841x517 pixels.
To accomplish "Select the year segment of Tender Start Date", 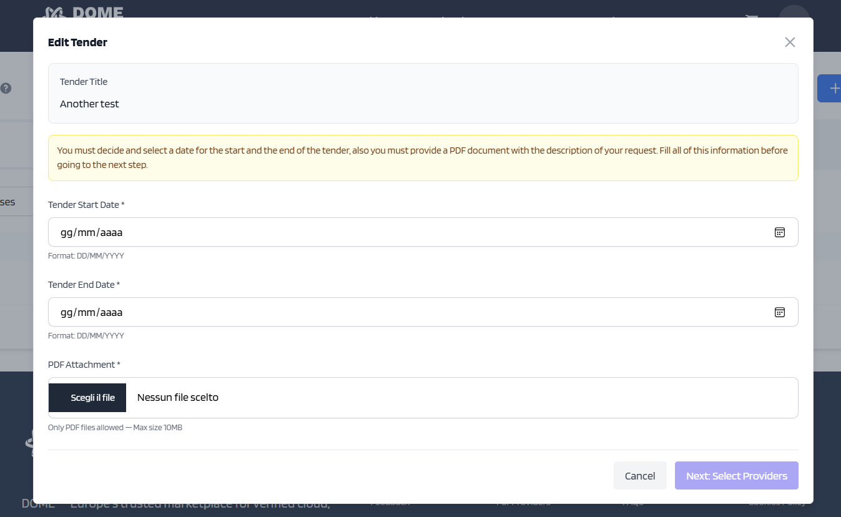I will point(111,232).
